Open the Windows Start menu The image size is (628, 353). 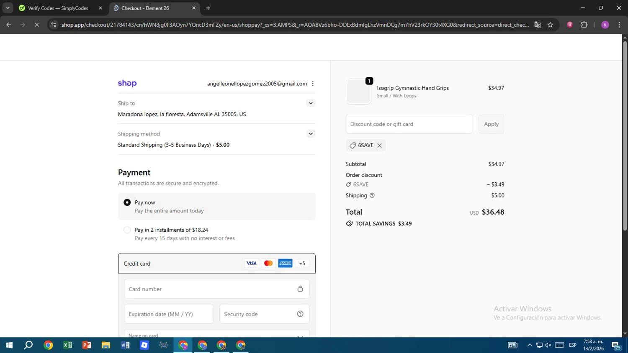click(x=9, y=345)
